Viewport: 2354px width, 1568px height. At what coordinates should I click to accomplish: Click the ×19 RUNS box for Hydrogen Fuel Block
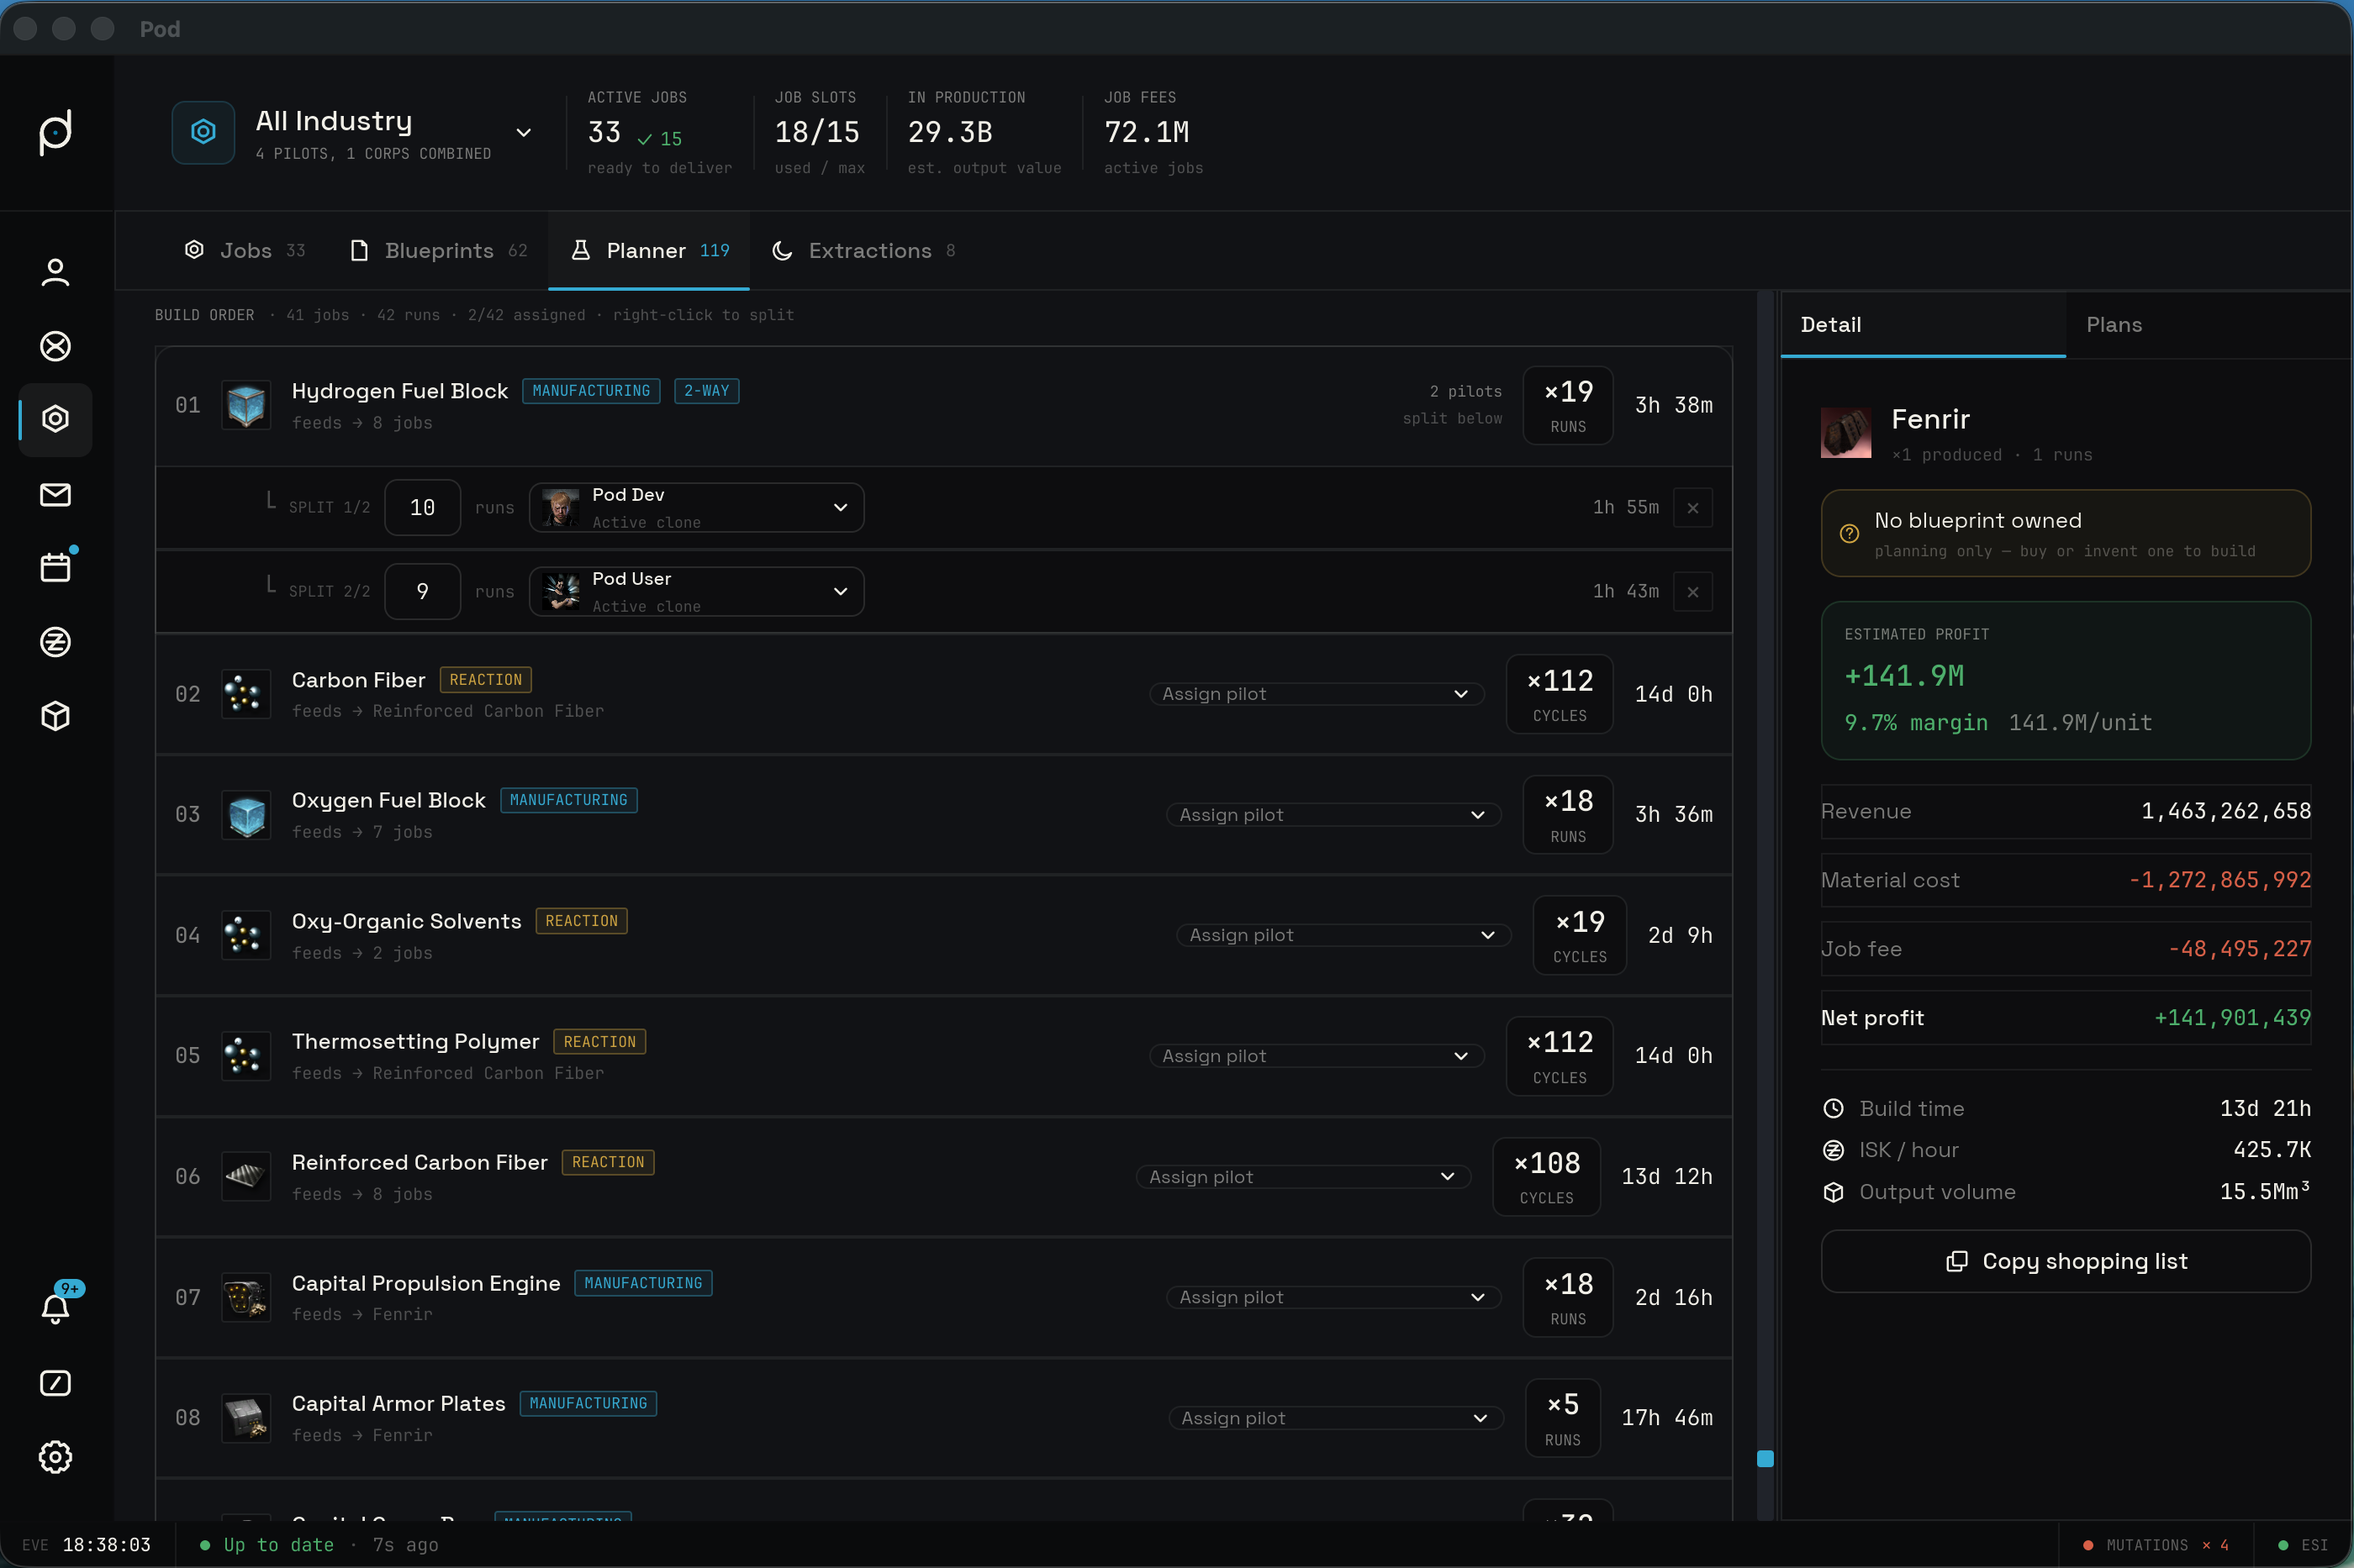point(1568,405)
